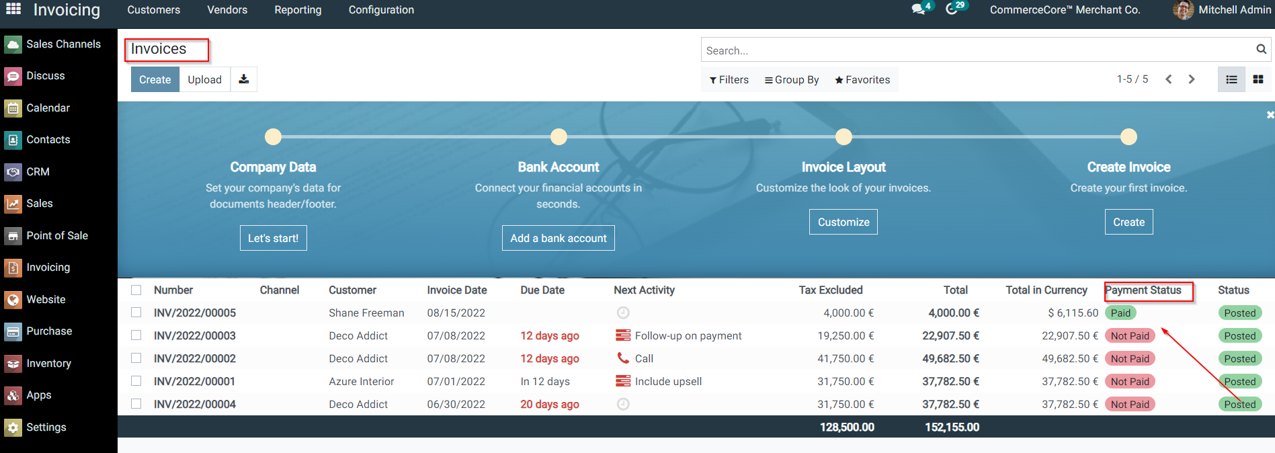Click activity clock for INV/2022/00005
The image size is (1275, 453).
point(623,313)
